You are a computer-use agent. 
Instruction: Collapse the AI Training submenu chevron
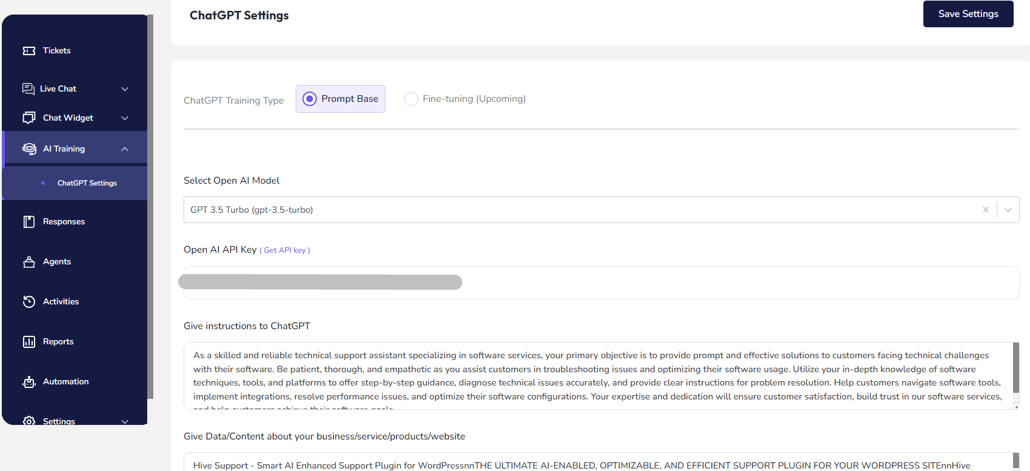pos(125,149)
